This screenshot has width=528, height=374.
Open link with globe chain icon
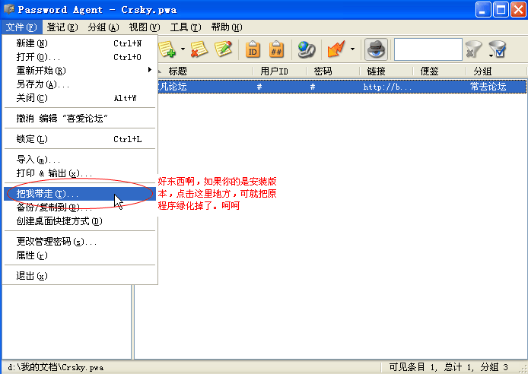pos(307,49)
